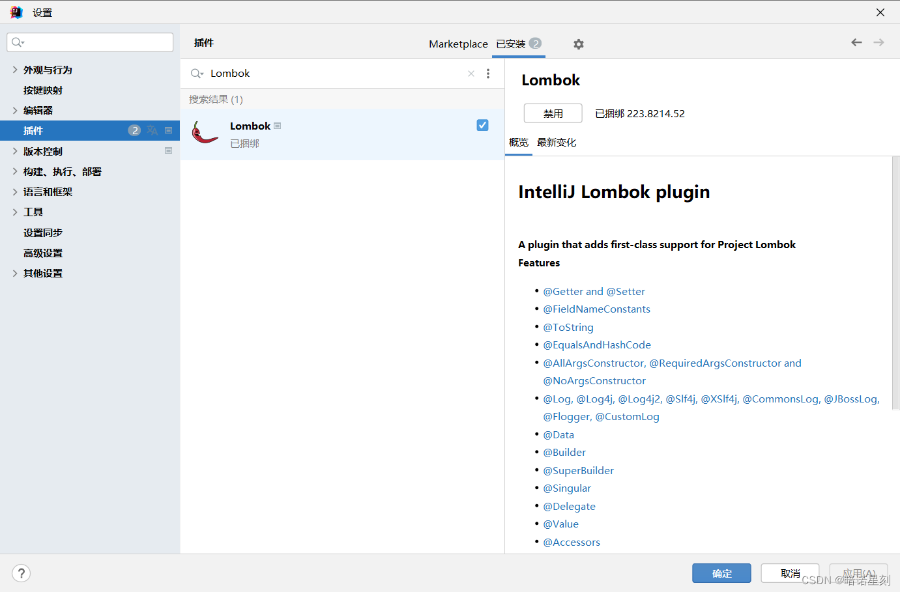
Task: Expand the 版本控制 tree node
Action: point(15,150)
